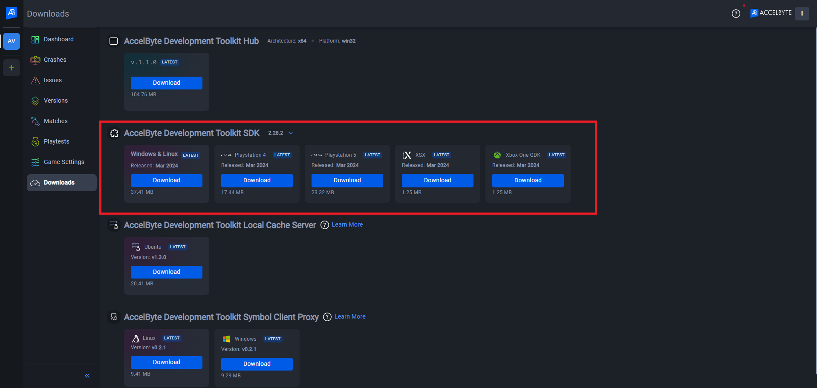The image size is (817, 388).
Task: Click help icon next to Symbol Client Proxy
Action: point(327,317)
